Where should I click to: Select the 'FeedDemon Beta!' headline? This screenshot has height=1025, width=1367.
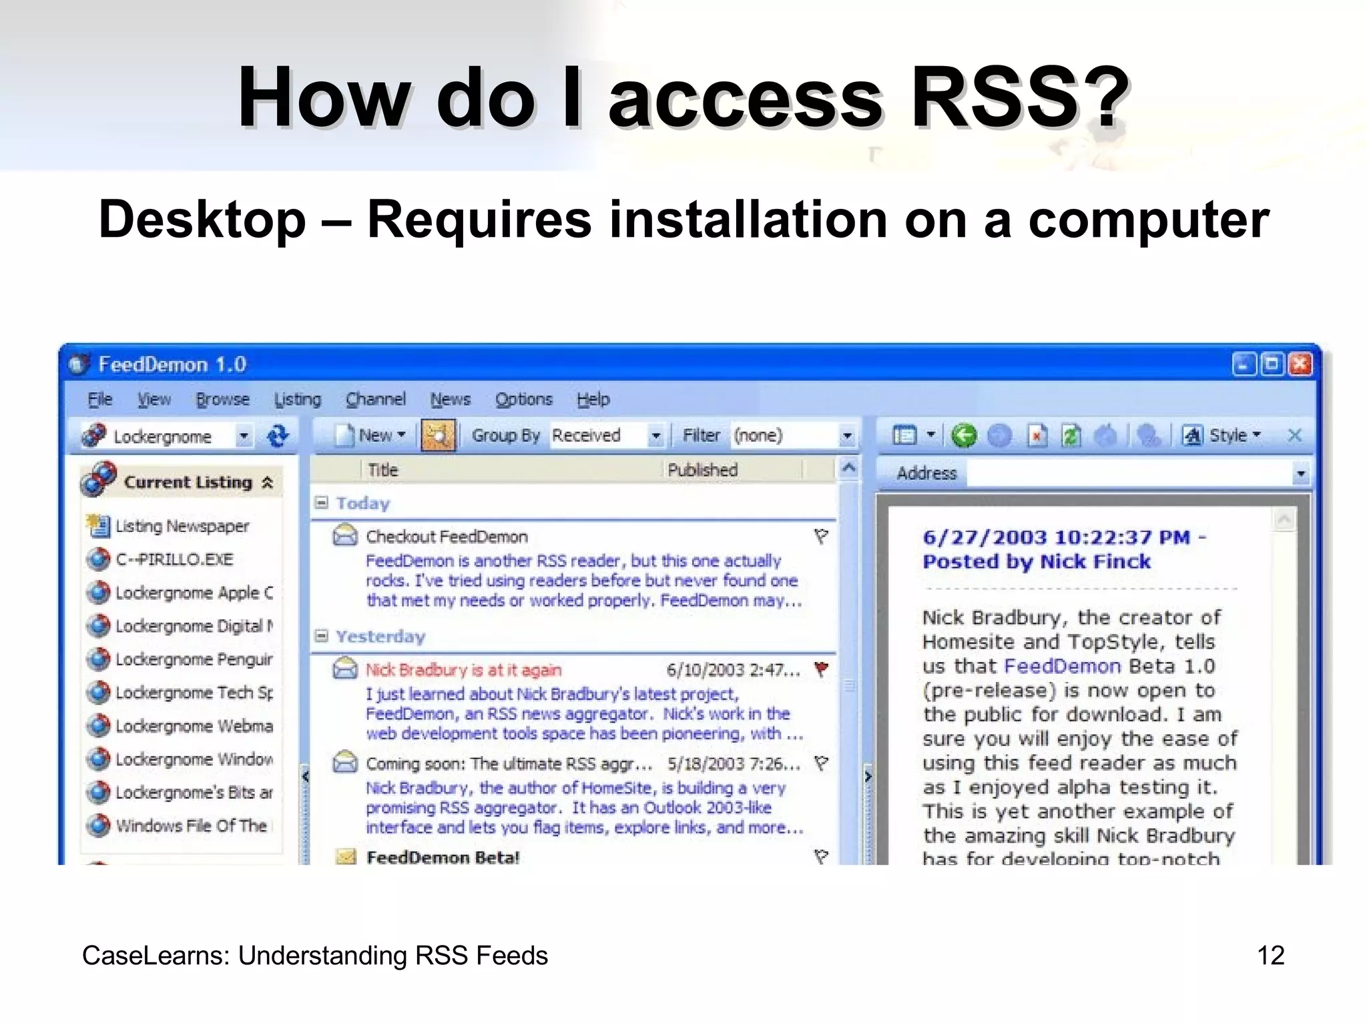click(x=443, y=857)
